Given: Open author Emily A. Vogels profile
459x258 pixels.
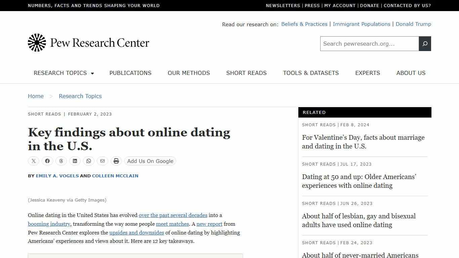Looking at the screenshot, I should 57,176.
